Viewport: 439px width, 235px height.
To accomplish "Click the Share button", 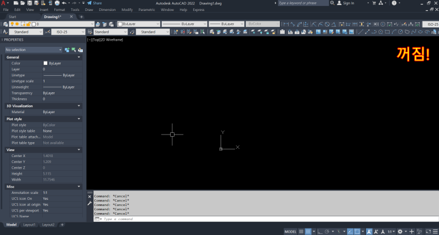I will tap(94, 3).
